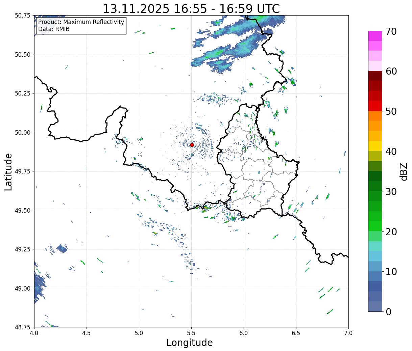This screenshot has height=351, width=412.
Task: Pick the yellow swatch just above 40 dBZ
Action: click(375, 146)
